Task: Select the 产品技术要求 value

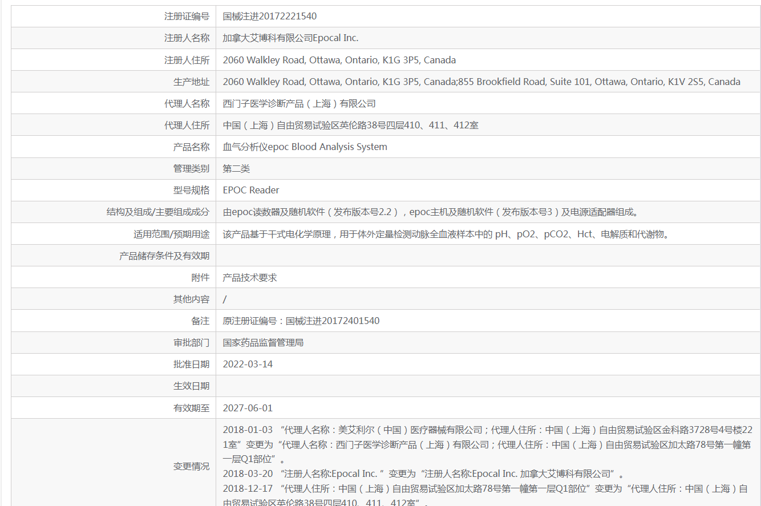Action: click(x=250, y=277)
